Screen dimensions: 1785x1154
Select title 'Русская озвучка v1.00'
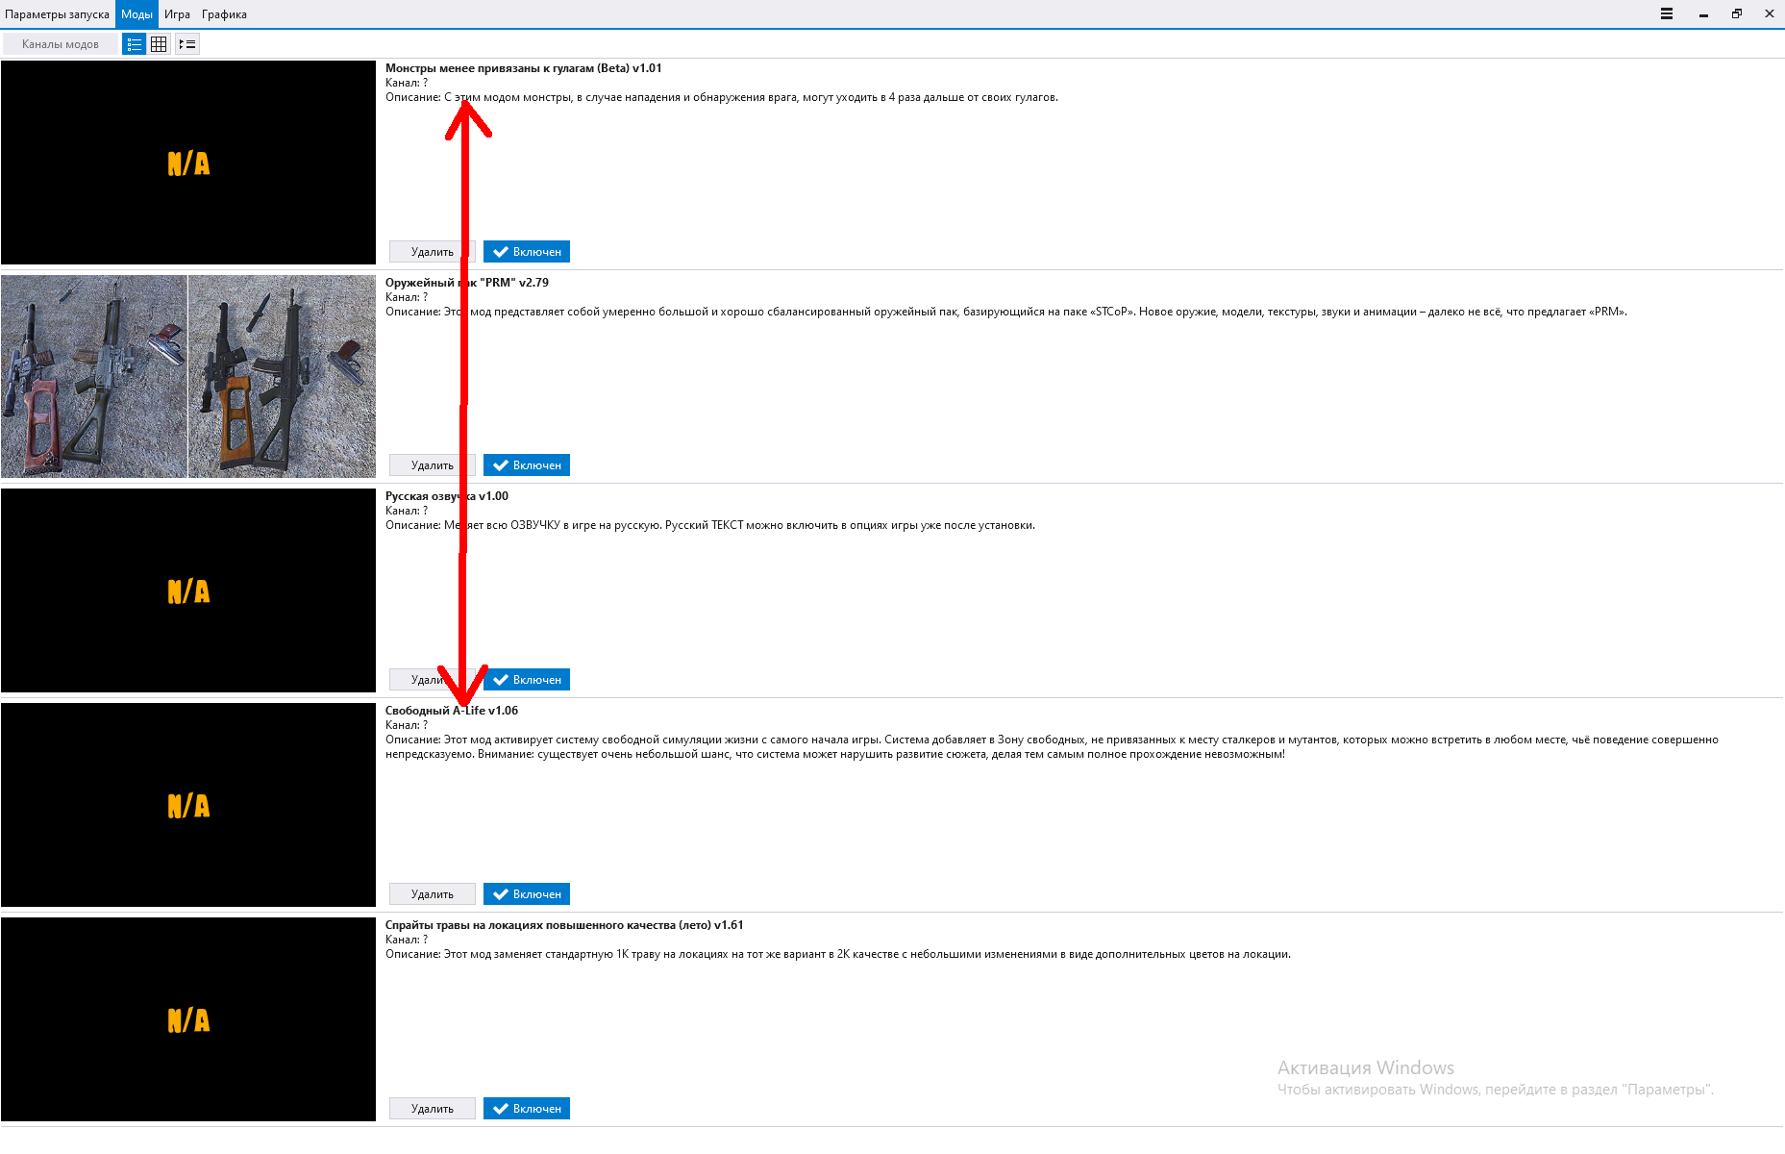(x=447, y=496)
